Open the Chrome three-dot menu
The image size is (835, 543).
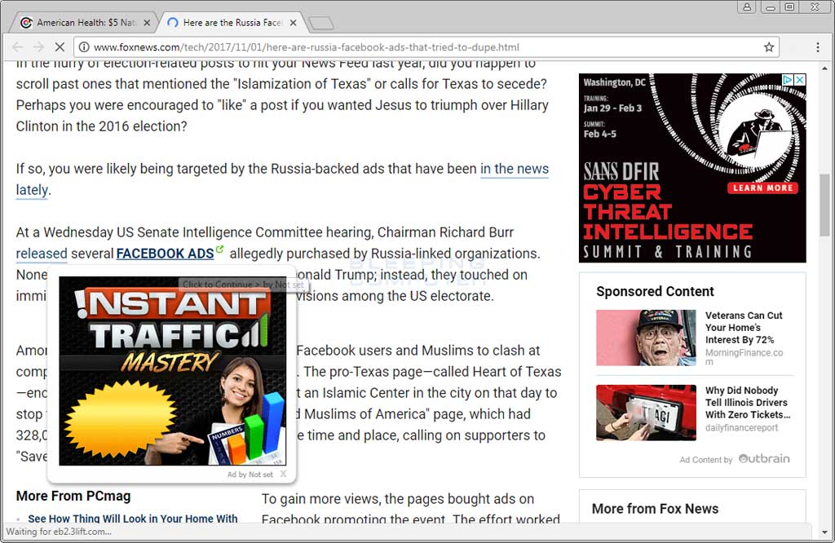coord(818,47)
